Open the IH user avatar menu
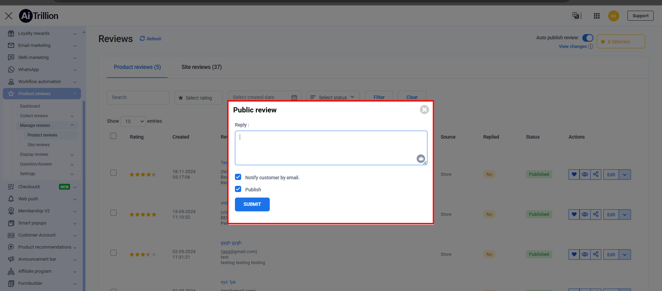 click(x=613, y=16)
